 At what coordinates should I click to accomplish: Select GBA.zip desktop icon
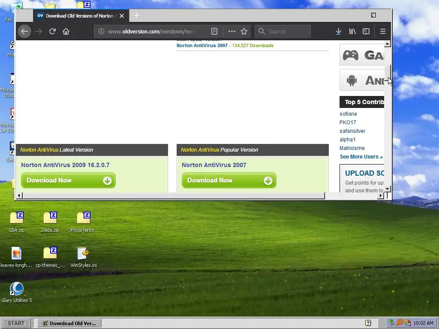(x=17, y=222)
